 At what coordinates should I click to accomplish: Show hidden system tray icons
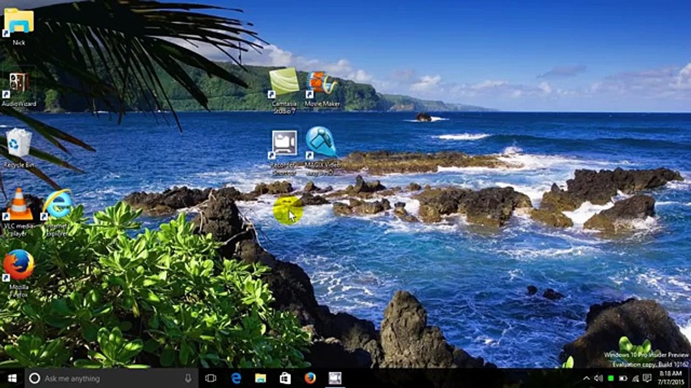point(586,378)
